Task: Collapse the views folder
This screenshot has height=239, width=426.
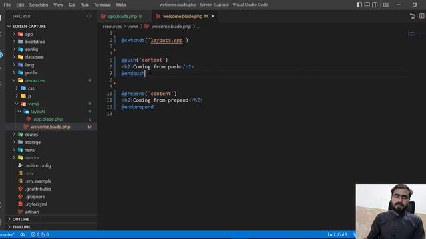Action: pos(17,104)
